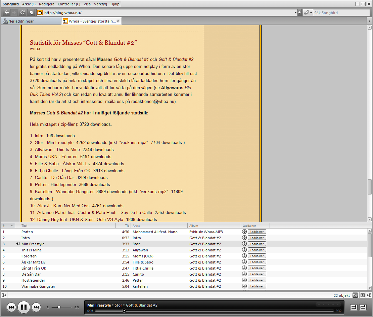Adjust the volume slider knob
The height and width of the screenshot is (317, 373).
[x=59, y=307]
